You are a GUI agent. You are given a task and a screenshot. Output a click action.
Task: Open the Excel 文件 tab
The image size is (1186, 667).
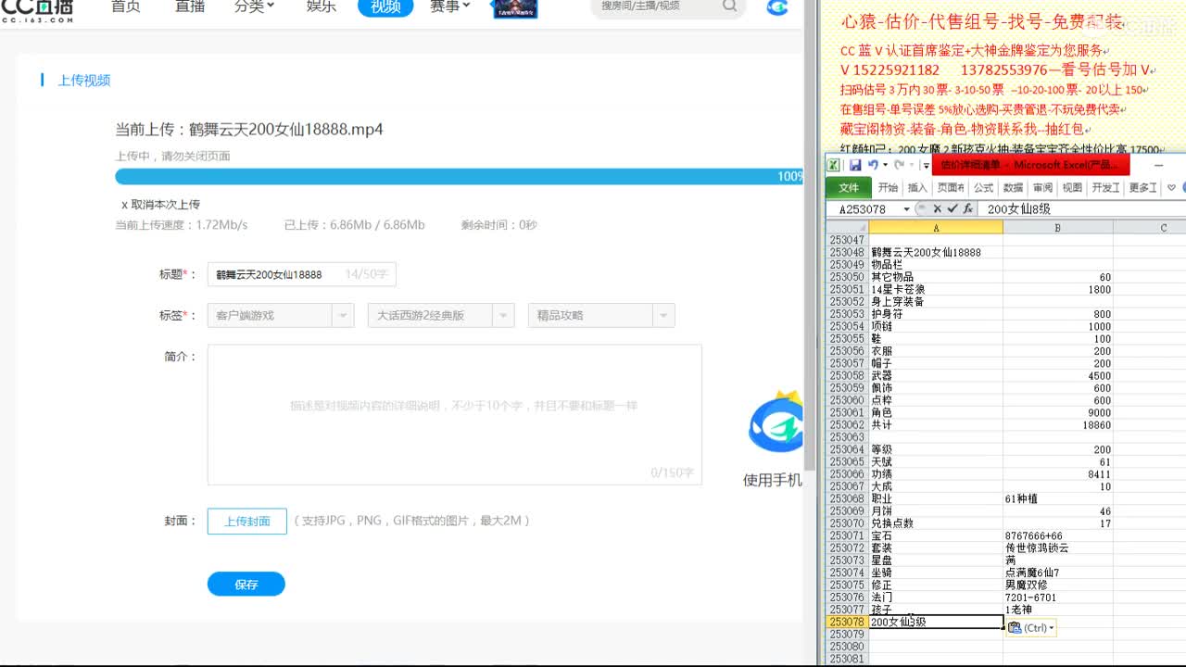click(849, 187)
